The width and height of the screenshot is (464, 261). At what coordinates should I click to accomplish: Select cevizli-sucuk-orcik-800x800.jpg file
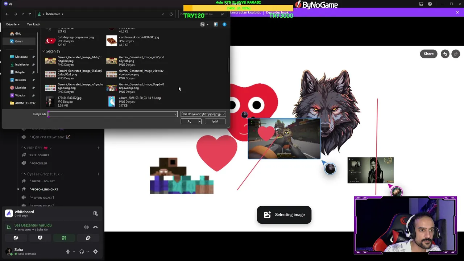136,41
